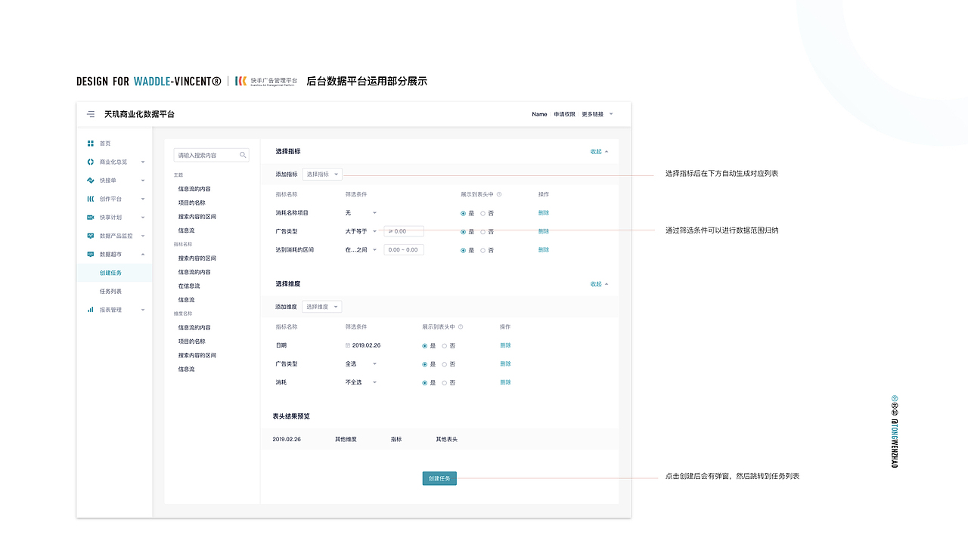
Task: Collapse the 选择指标 section via 收起
Action: pyautogui.click(x=599, y=151)
